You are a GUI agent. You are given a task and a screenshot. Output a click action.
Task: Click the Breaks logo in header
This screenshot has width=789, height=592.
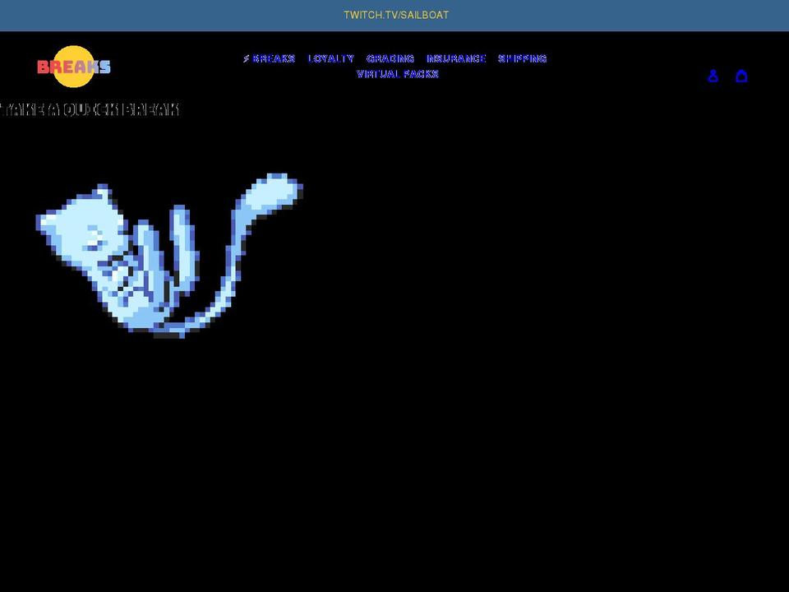tap(74, 67)
